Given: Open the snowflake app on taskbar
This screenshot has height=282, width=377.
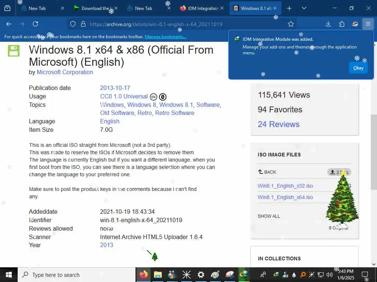Looking at the screenshot, I should (186, 275).
